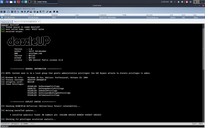Click the About toolbar icon
205x128 pixels.
57,12
